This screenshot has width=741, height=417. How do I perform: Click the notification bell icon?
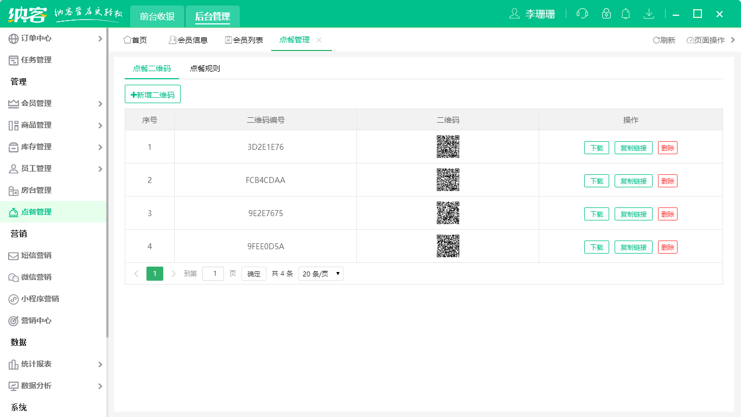coord(625,13)
